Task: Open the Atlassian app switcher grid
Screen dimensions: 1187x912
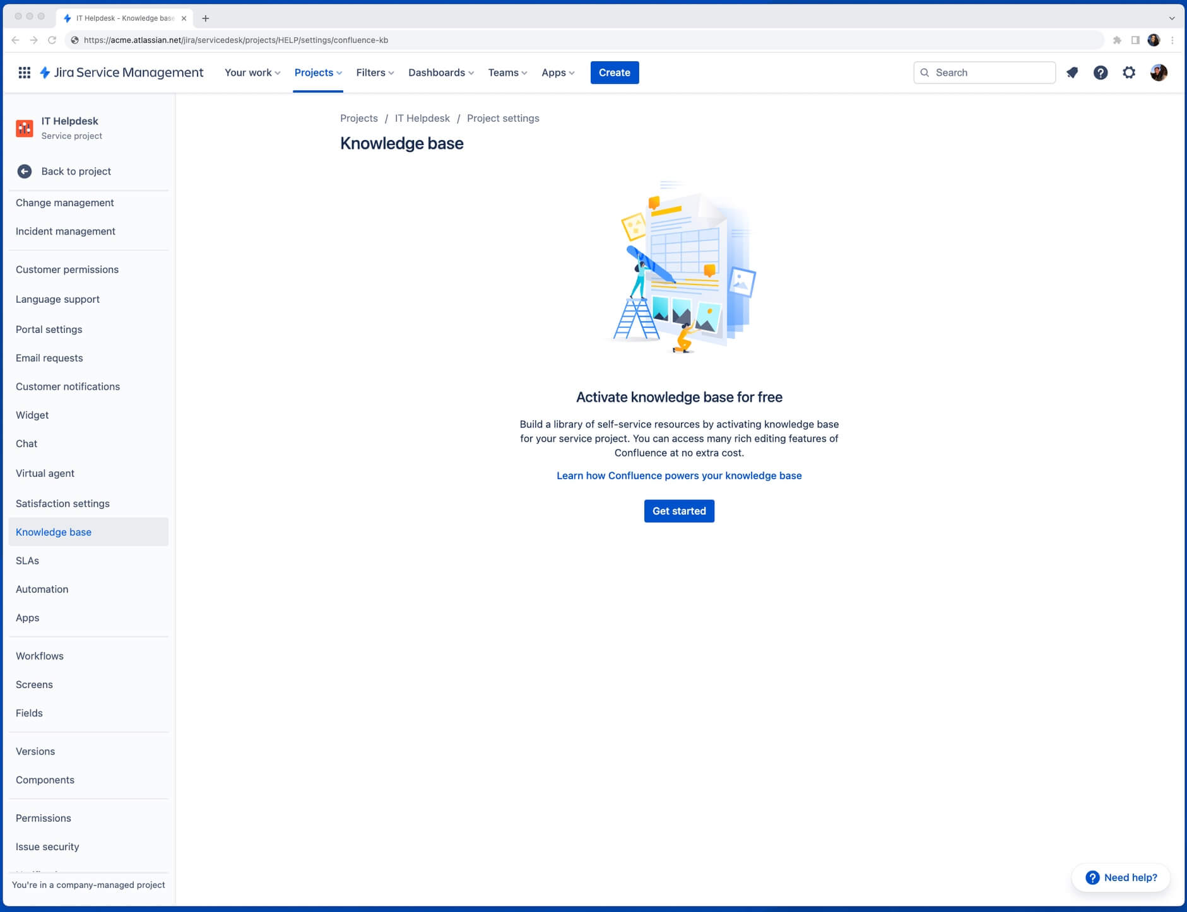Action: (x=25, y=73)
